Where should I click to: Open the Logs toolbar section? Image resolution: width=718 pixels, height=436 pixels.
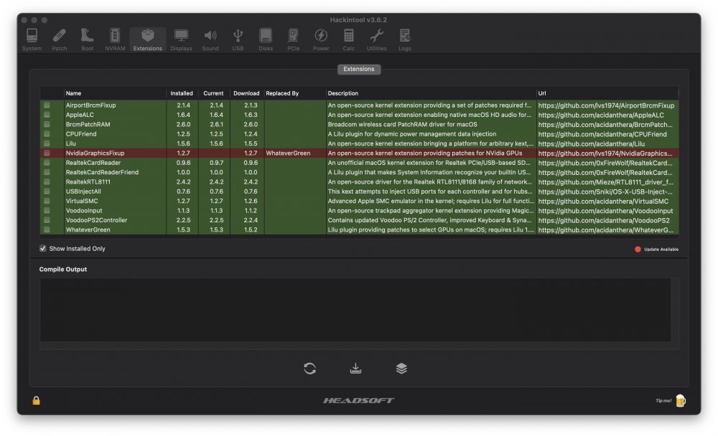click(404, 39)
